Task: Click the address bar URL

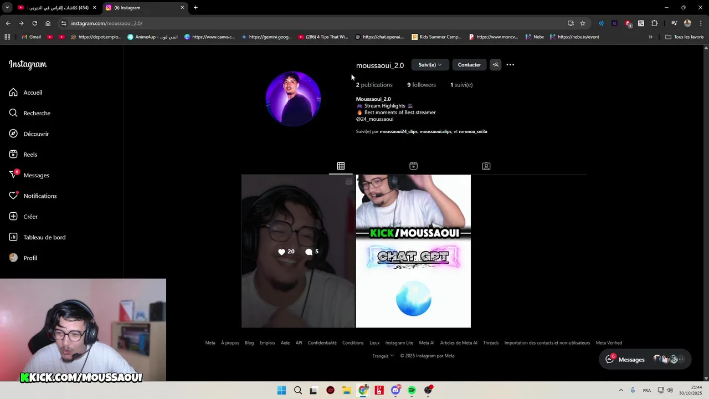Action: [x=107, y=23]
